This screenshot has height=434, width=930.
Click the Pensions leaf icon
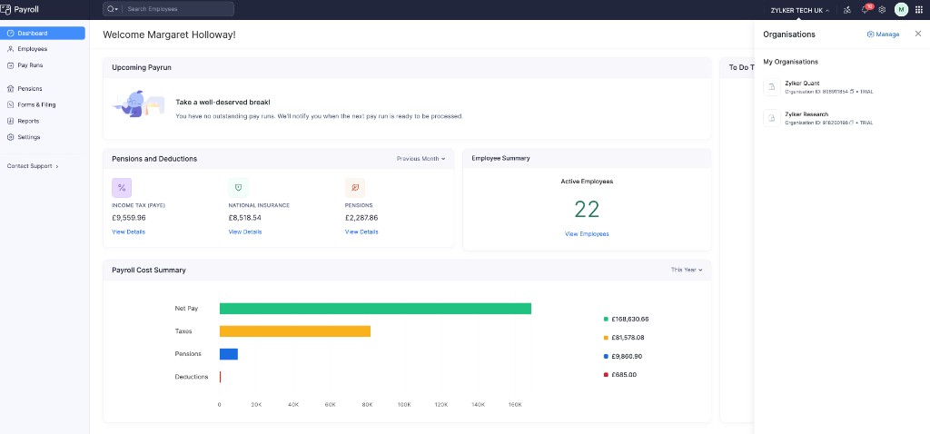355,187
